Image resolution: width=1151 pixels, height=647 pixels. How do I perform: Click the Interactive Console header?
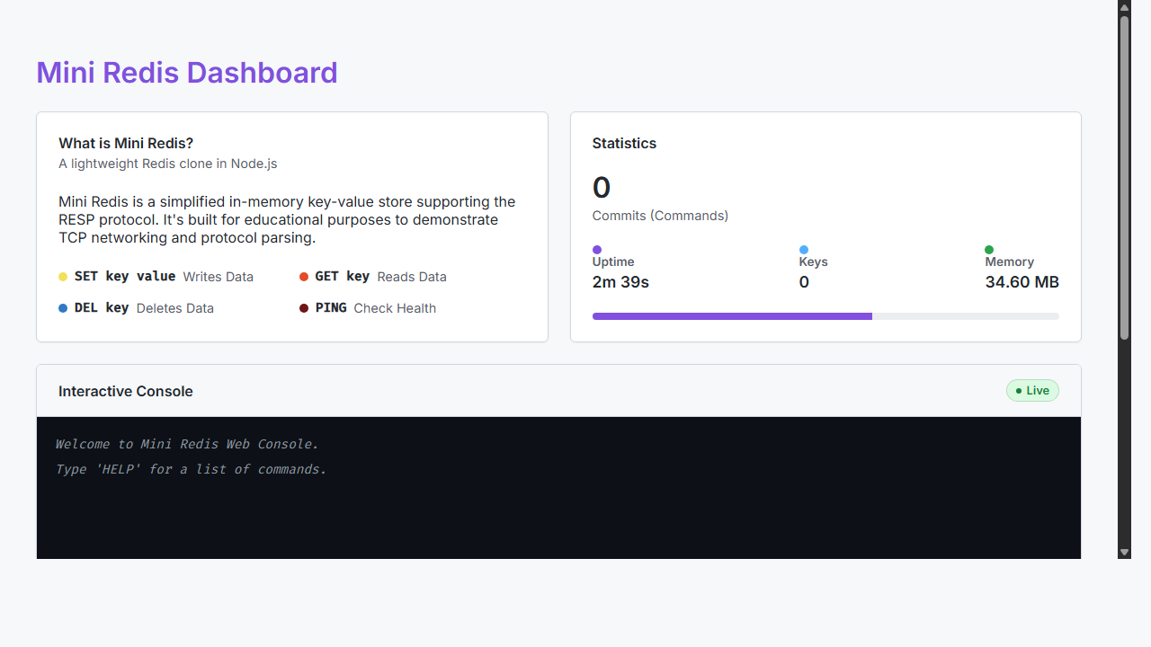126,391
